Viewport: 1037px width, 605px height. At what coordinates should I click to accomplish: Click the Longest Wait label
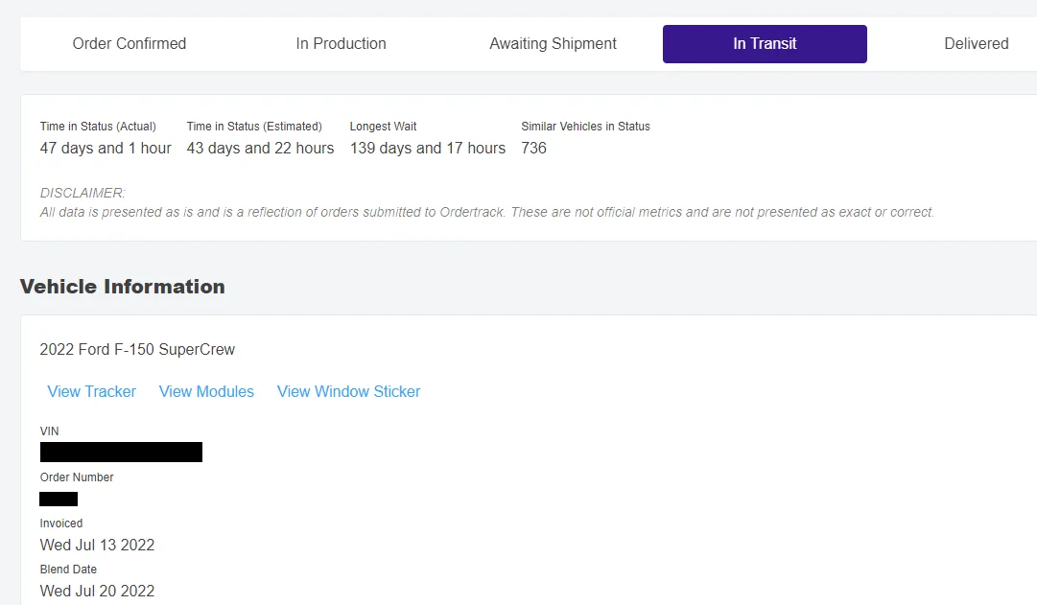(383, 127)
